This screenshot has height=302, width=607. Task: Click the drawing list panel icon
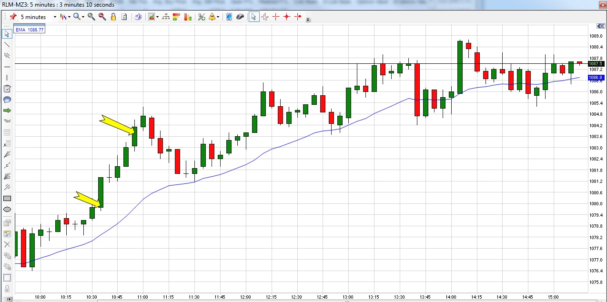(x=7, y=233)
